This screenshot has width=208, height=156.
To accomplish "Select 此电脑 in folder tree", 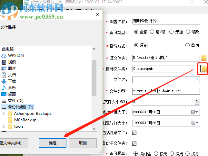I will click(7, 49).
